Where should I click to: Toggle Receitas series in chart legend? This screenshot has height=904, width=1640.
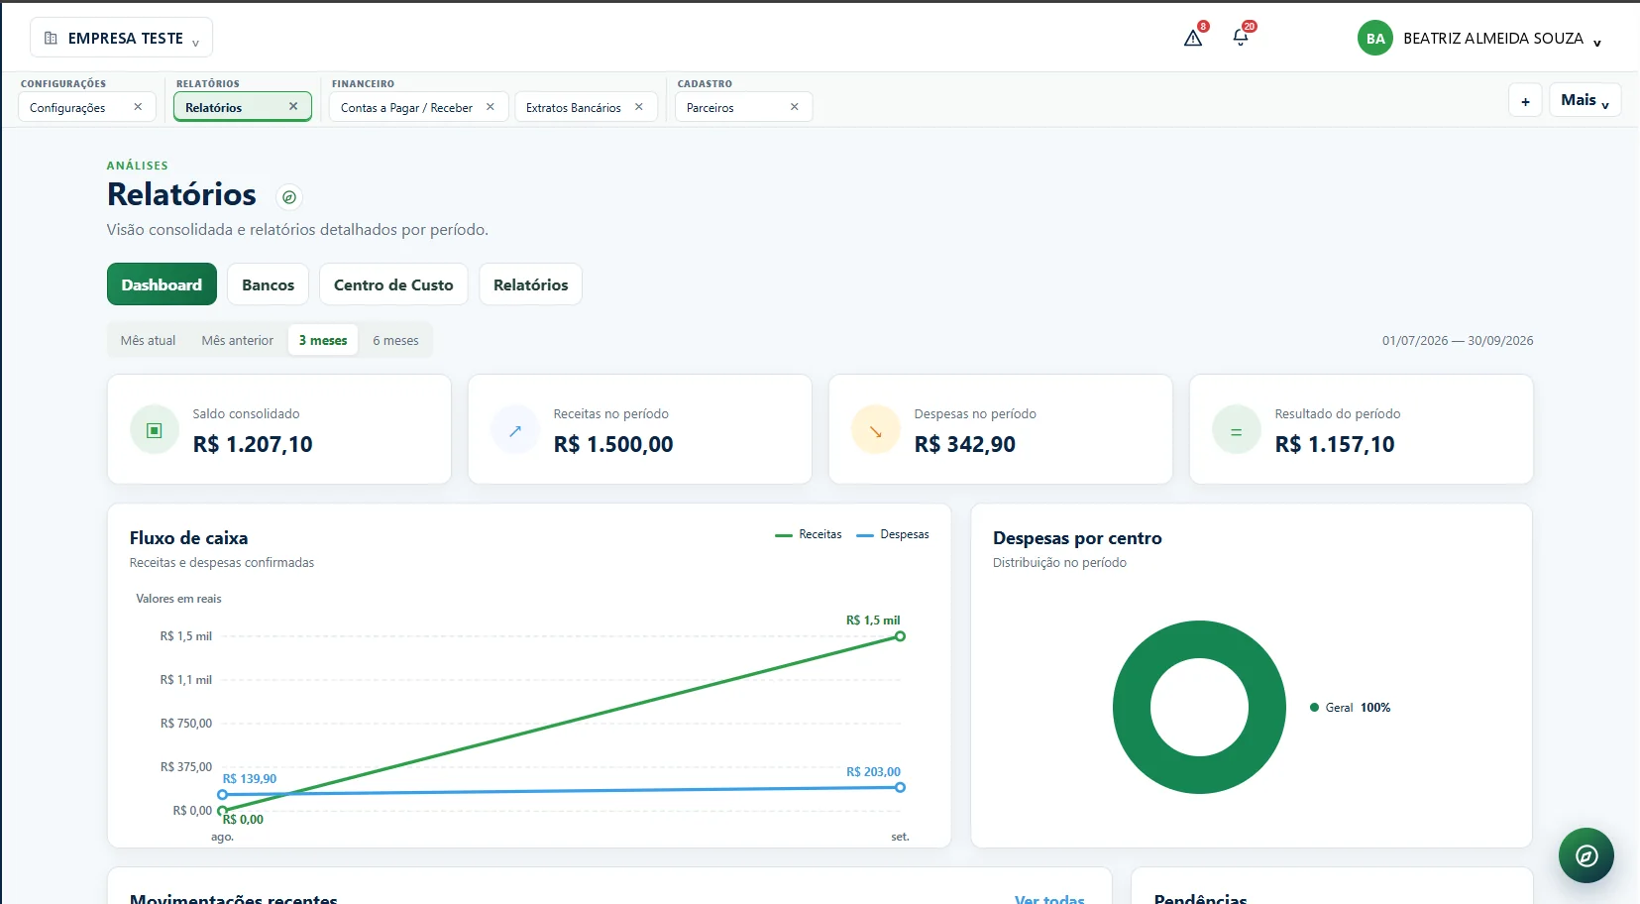[x=809, y=534]
